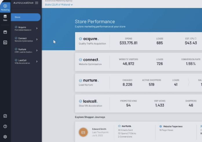The height and width of the screenshot is (142, 202).
Task: Click the connect leads value 726
Action: [x=160, y=64]
